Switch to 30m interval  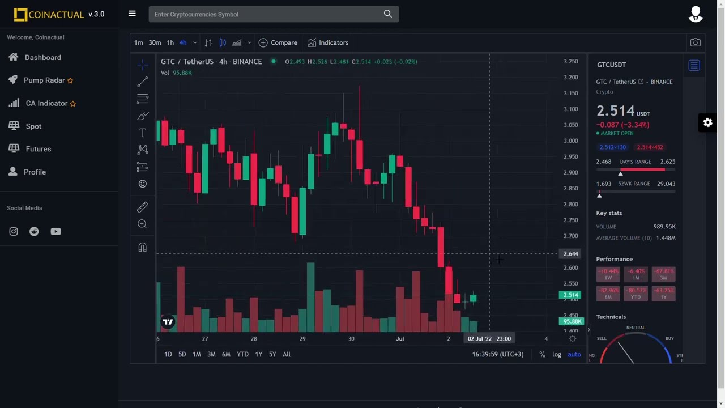pos(155,42)
